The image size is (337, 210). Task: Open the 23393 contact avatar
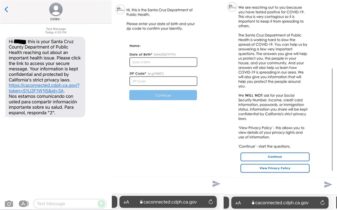(x=56, y=9)
